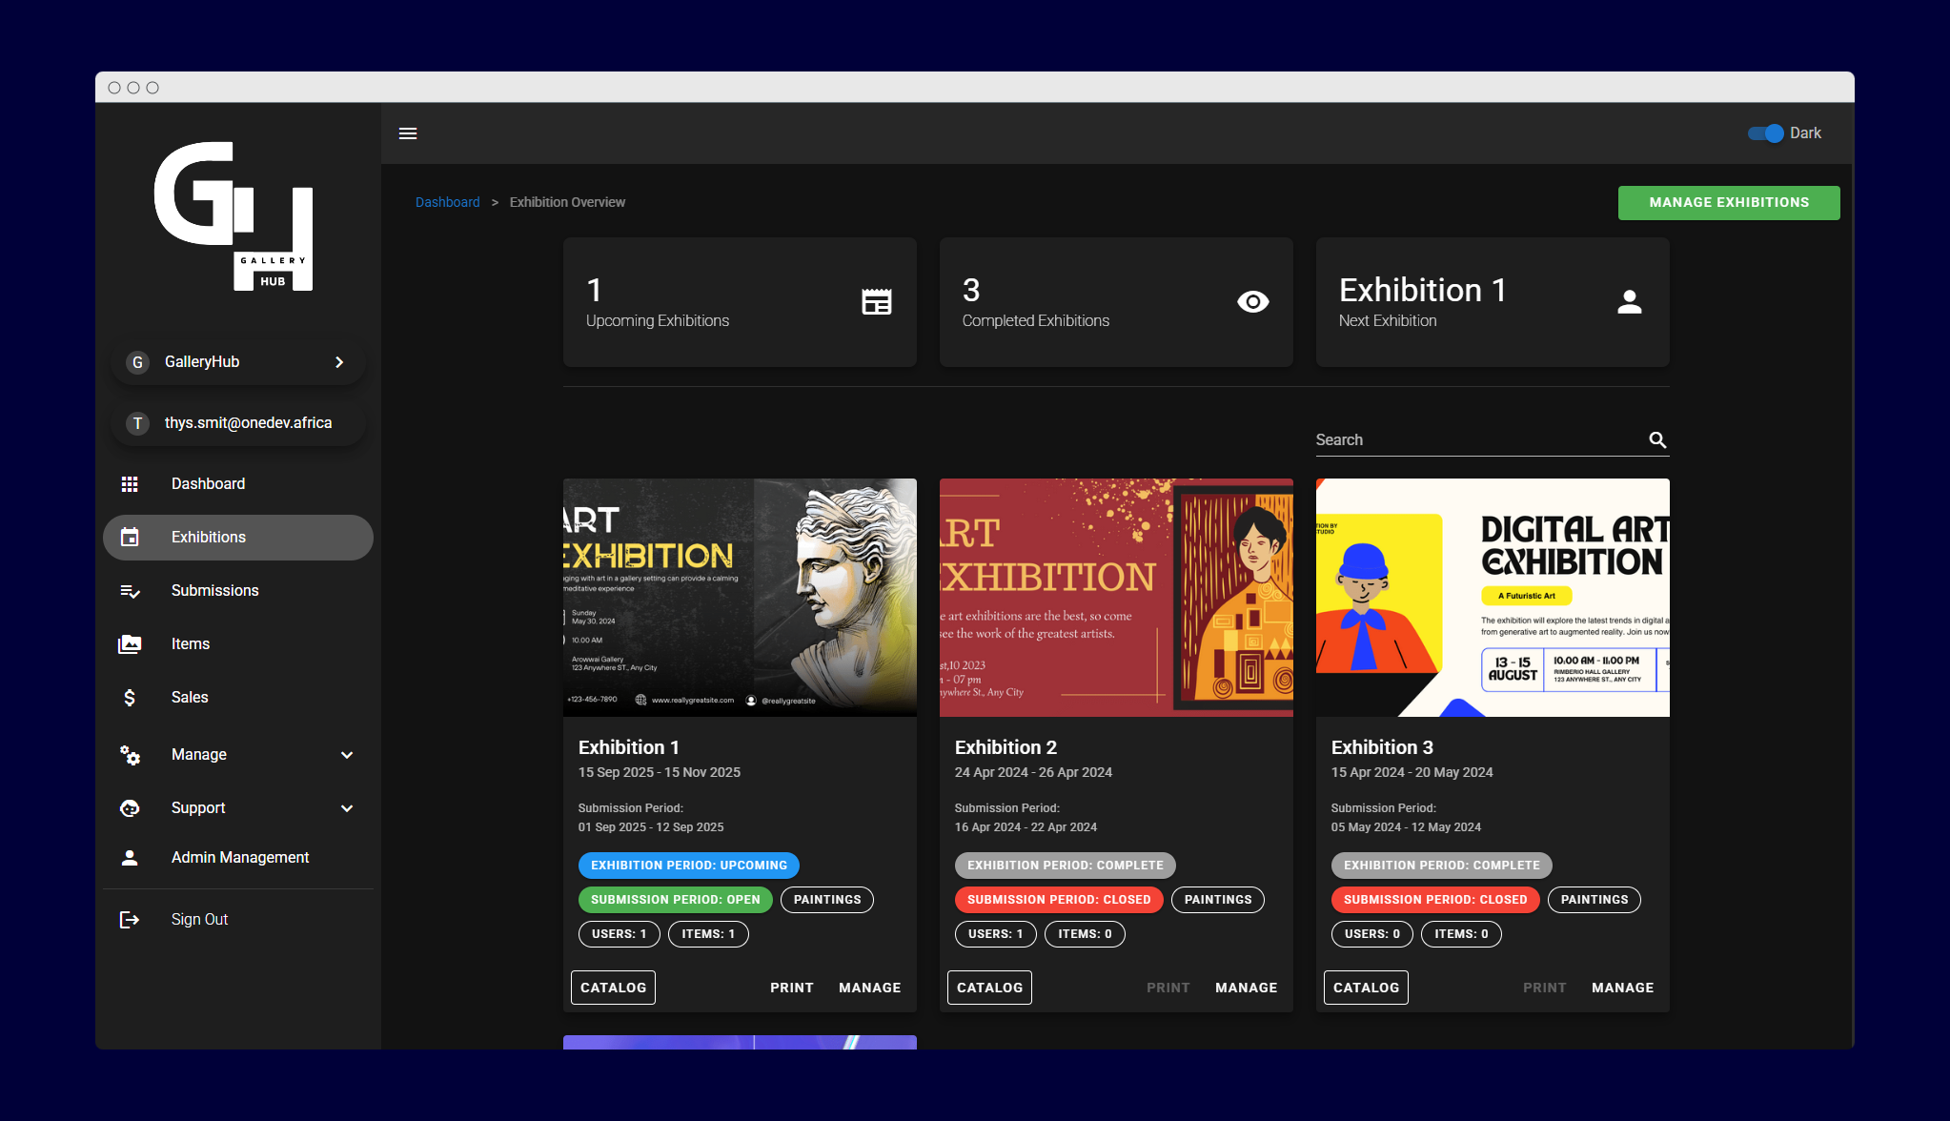Click the calendar icon on Upcoming Exhibitions card

876,302
